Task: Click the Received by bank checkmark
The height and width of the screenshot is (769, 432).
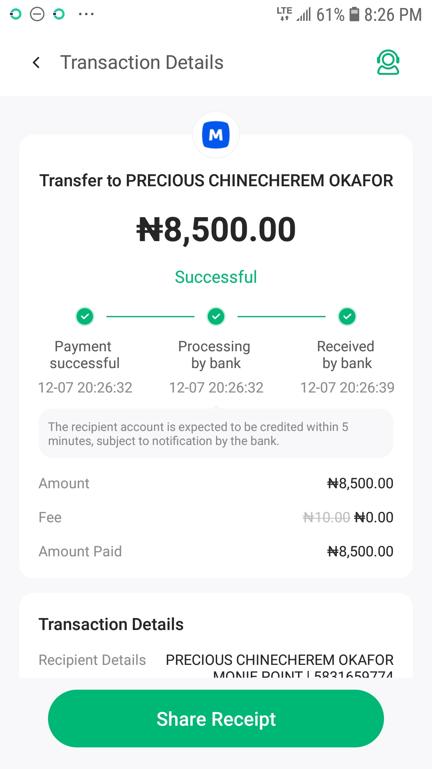Action: (x=347, y=316)
